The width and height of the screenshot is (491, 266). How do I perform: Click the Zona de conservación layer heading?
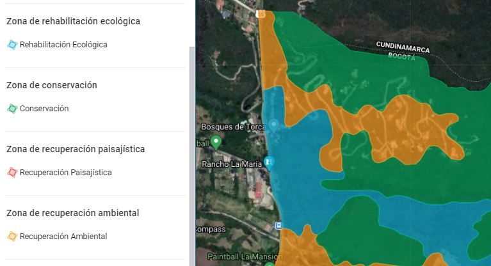(51, 85)
